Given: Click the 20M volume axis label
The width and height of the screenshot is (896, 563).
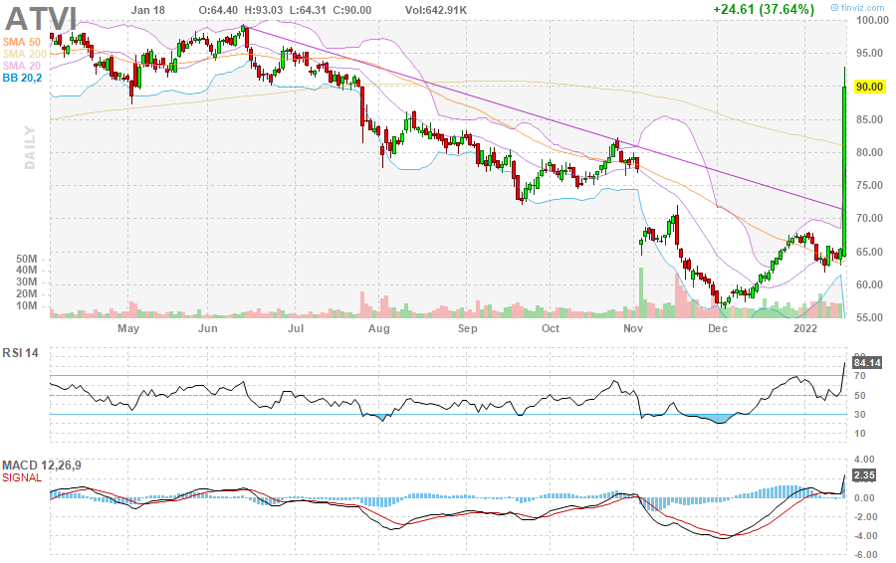Looking at the screenshot, I should point(26,294).
